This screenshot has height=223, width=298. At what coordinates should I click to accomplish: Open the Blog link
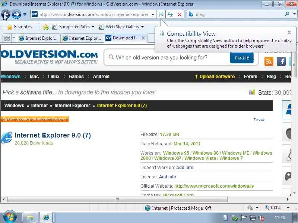271,77
